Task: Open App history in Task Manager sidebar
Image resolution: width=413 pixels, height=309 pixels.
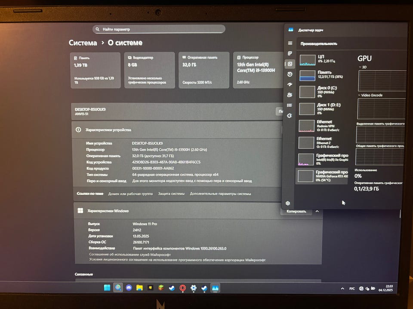Action: (x=290, y=74)
